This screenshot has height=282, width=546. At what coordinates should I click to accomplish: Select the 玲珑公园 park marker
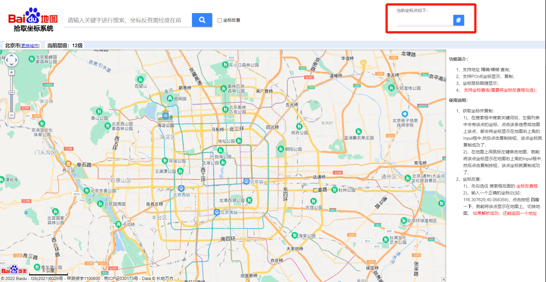coord(165,161)
